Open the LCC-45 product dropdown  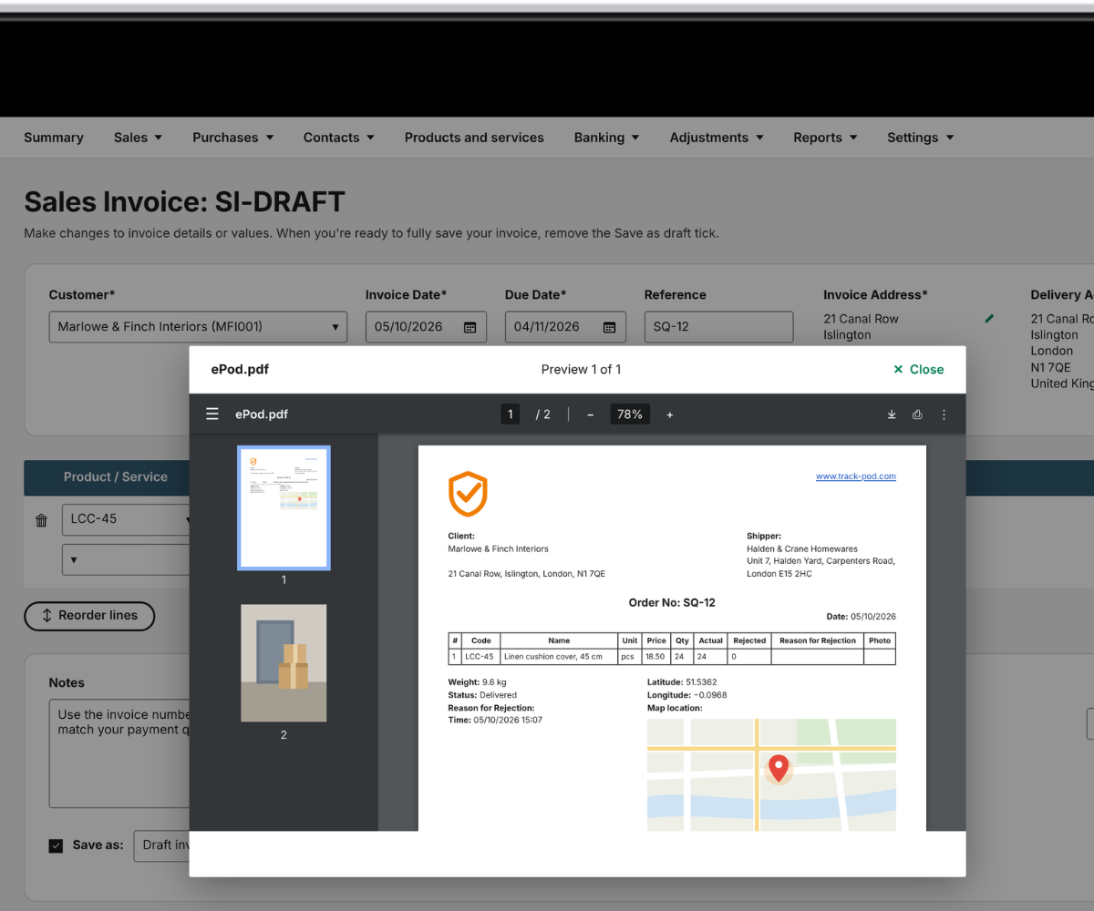[x=128, y=519]
